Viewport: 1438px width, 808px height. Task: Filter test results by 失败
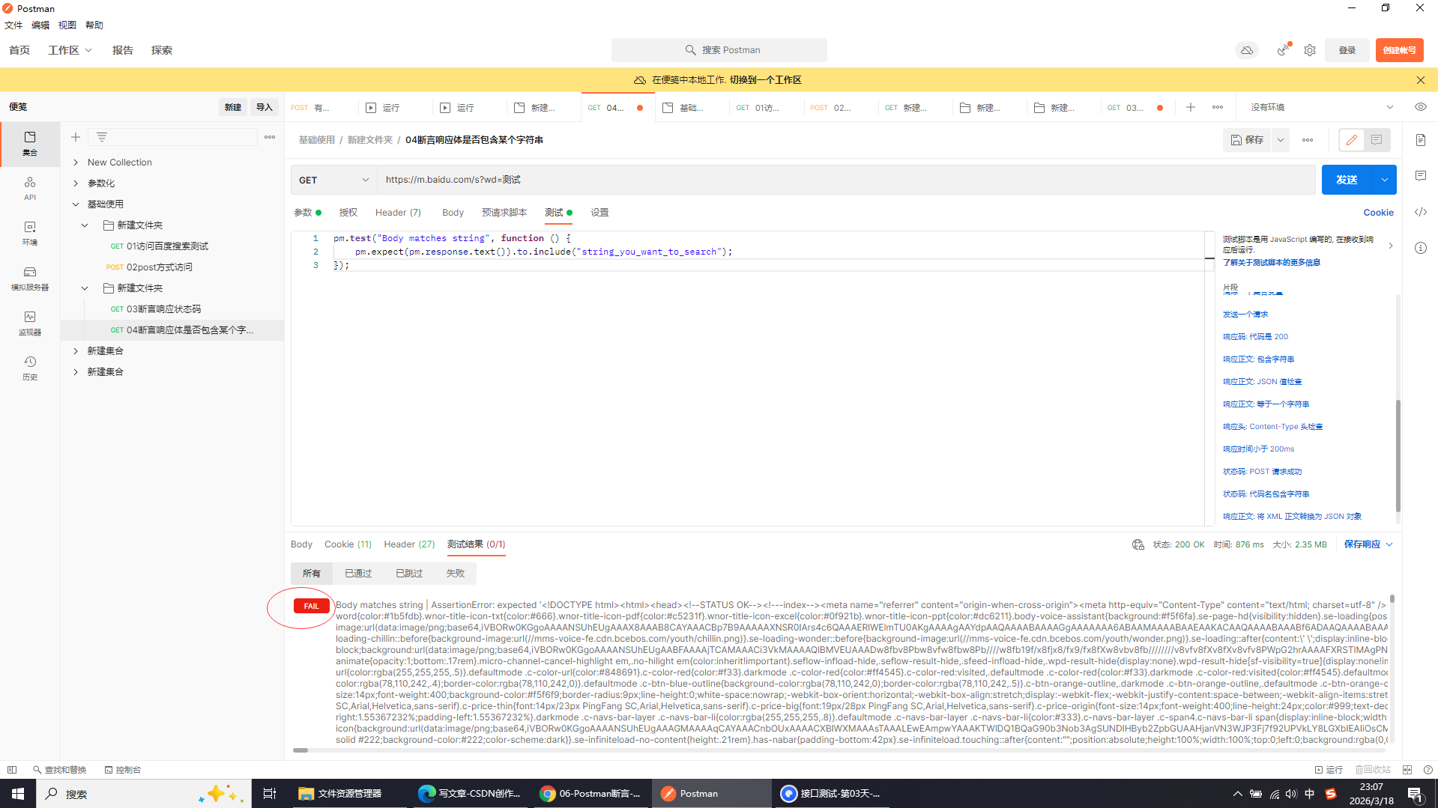[x=455, y=574]
